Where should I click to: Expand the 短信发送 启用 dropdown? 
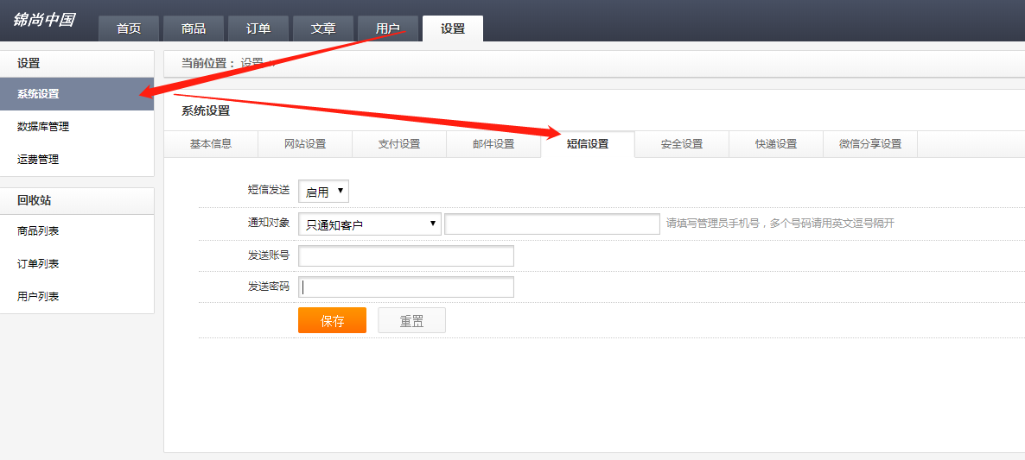point(323,192)
